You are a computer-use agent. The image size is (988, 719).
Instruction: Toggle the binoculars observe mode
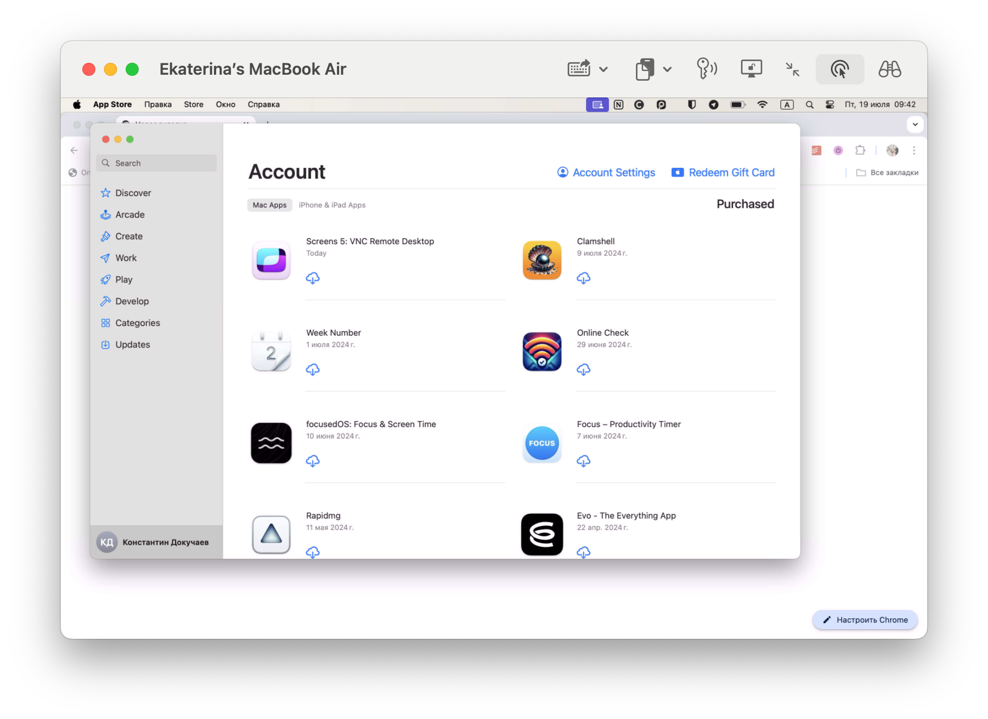890,69
